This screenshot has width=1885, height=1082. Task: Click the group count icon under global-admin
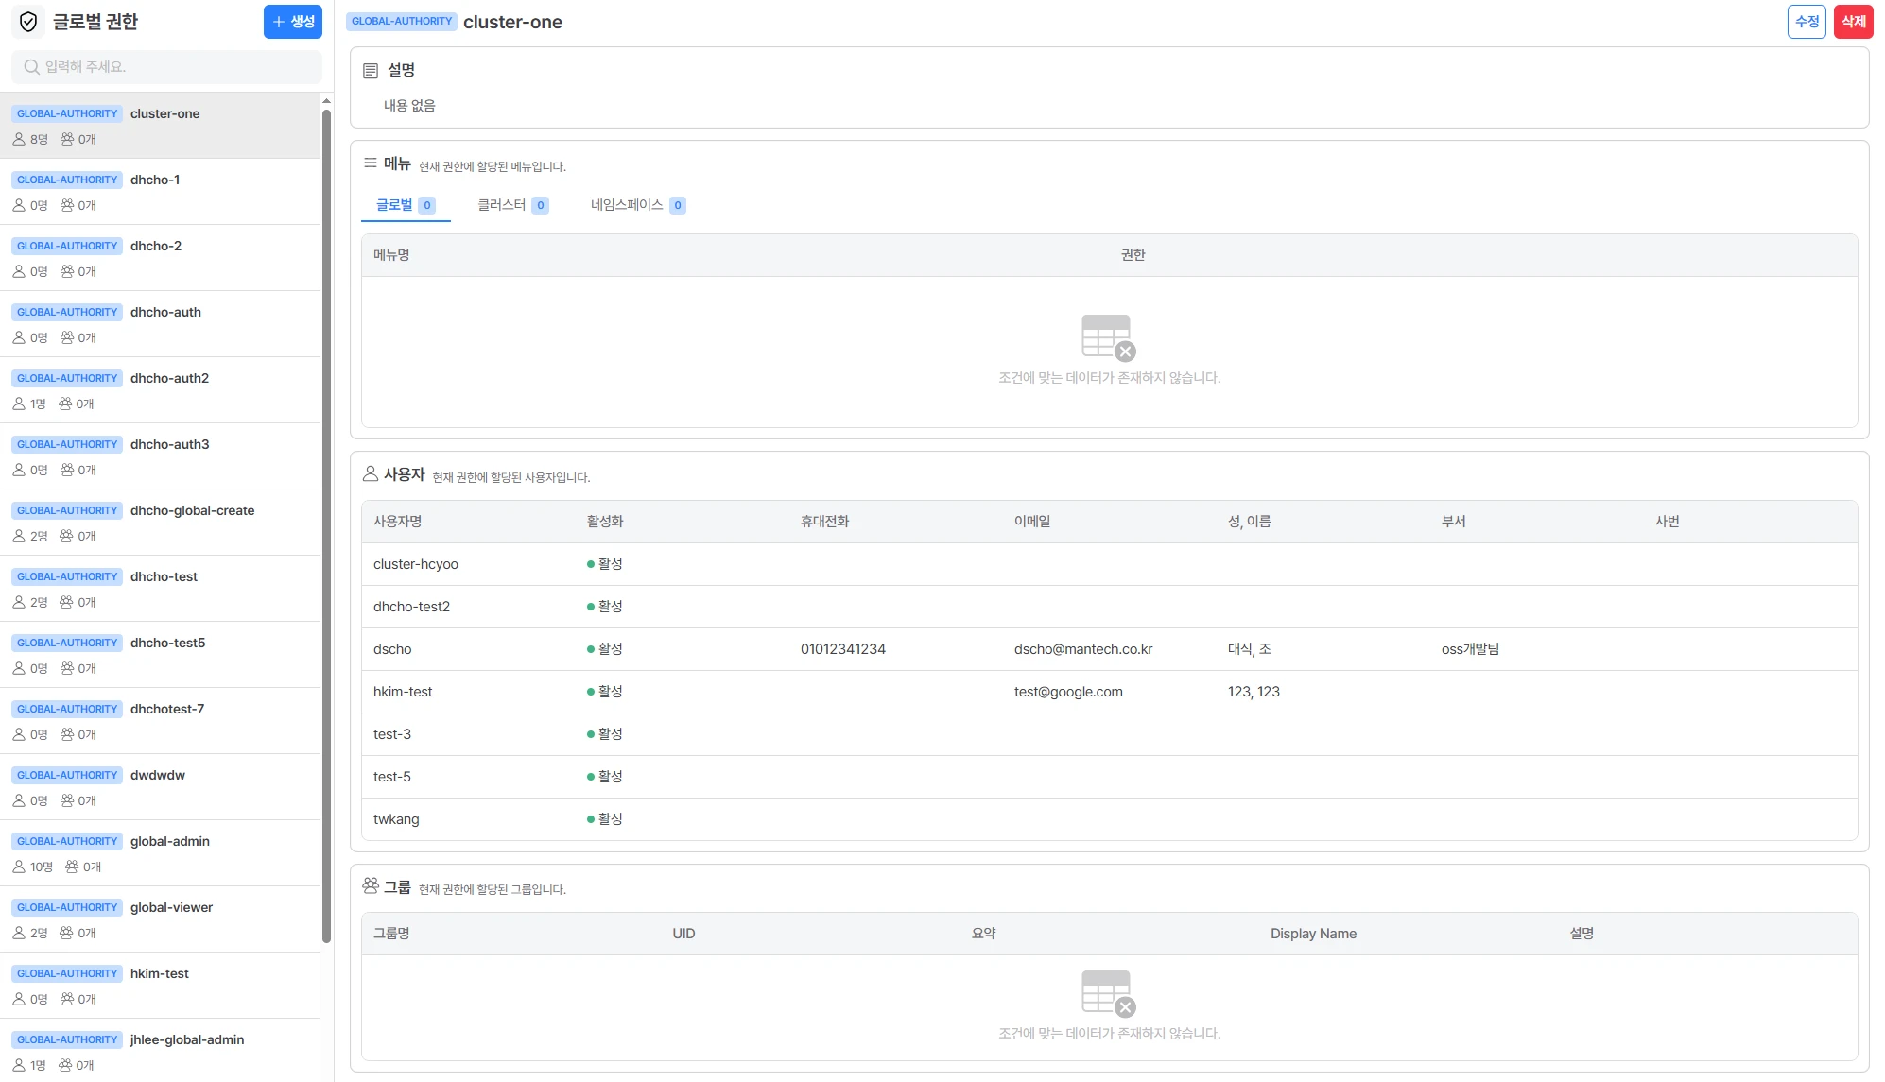(x=72, y=867)
